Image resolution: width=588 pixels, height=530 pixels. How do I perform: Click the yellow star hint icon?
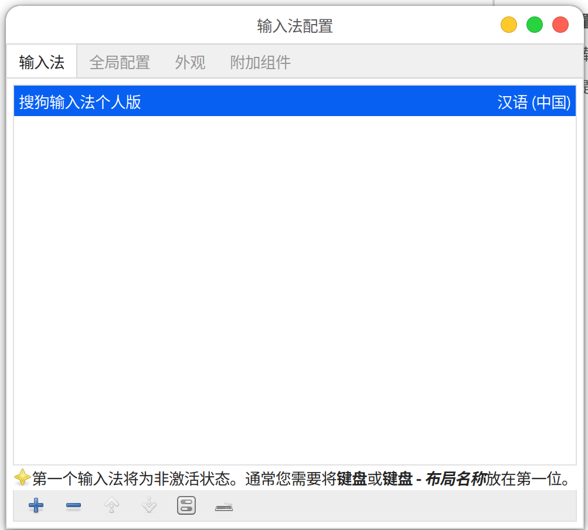click(22, 477)
